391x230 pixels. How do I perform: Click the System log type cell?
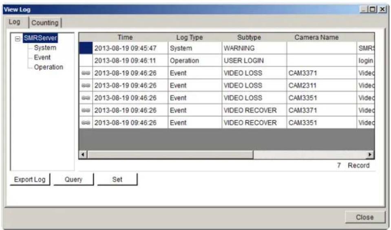click(x=195, y=48)
